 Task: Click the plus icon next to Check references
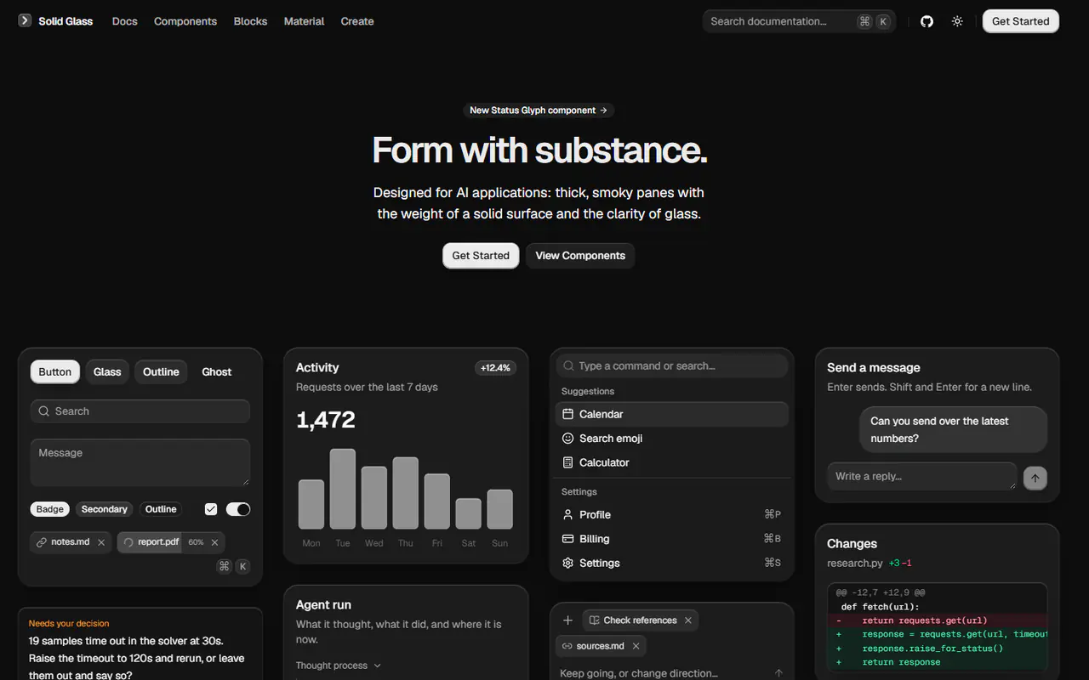(568, 620)
